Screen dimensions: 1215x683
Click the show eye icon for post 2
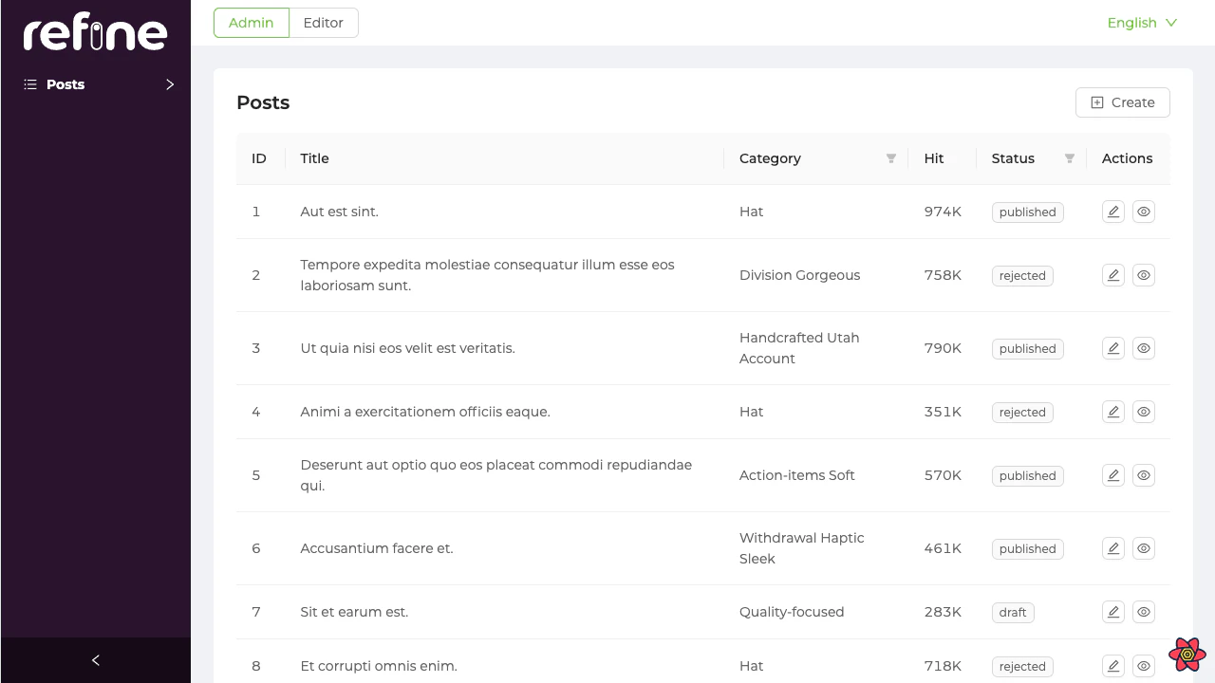1144,275
